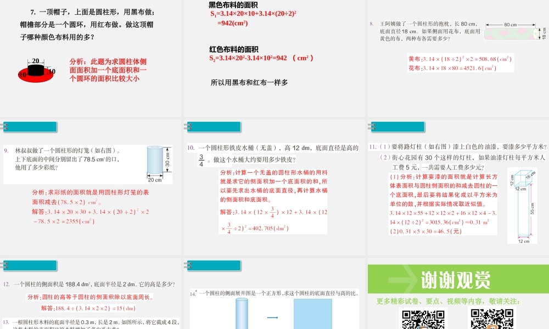Click the teal header bar above problem 11
549x329 pixels.
coord(397,126)
